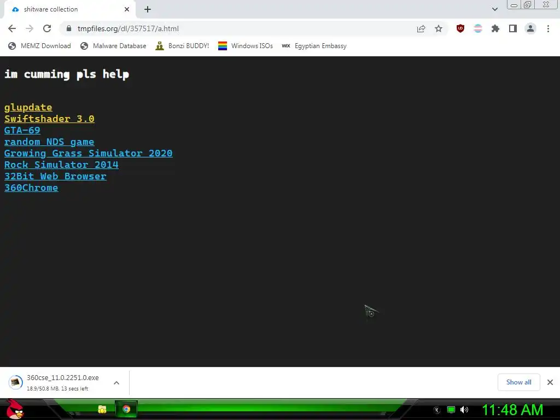The height and width of the screenshot is (420, 560).
Task: Open the Angry Bird start button
Action: tap(15, 409)
